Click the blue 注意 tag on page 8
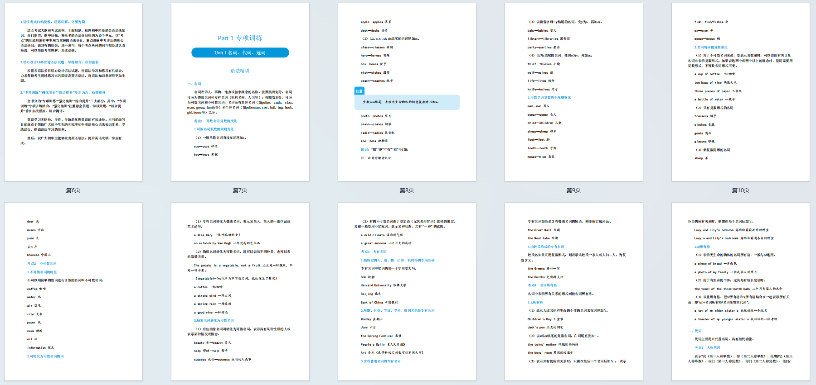Screen dimensions: 816x385 [x=359, y=91]
